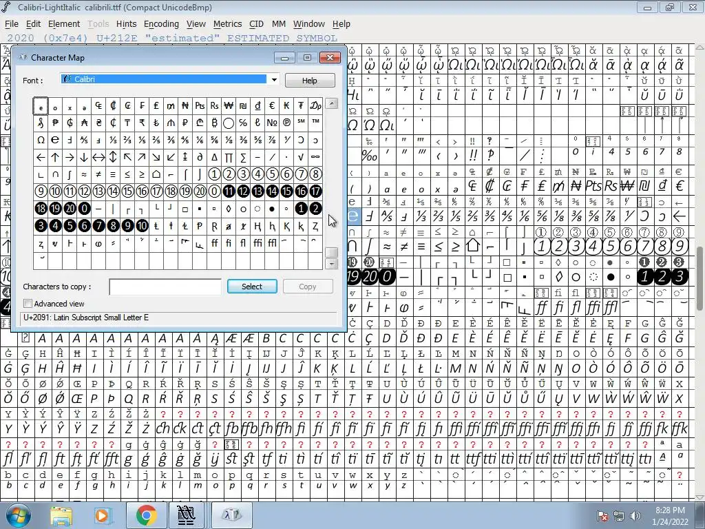Viewport: 705px width, 529px height.
Task: Open the Metrics menu
Action: [227, 24]
